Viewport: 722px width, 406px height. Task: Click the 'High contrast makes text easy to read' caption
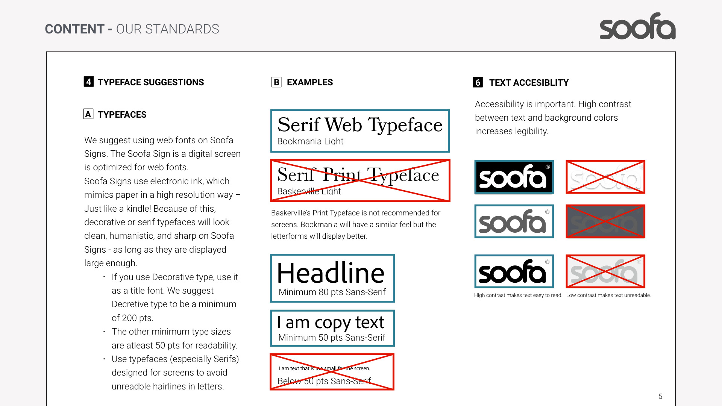pyautogui.click(x=518, y=295)
